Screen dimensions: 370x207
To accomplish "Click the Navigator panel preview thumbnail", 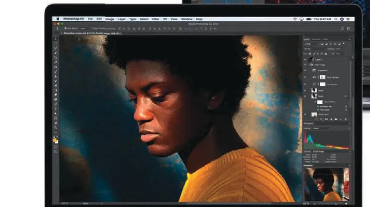I will tap(327, 185).
